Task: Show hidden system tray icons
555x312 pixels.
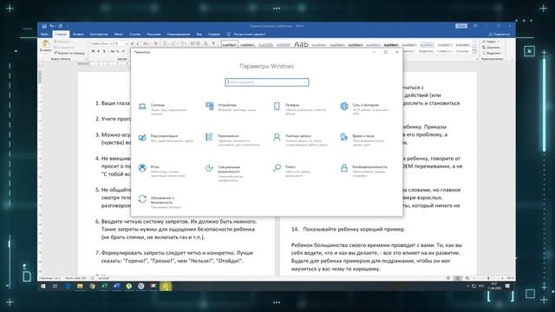Action: (x=468, y=286)
